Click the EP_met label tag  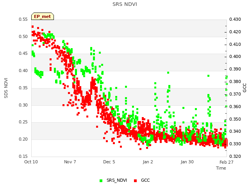point(43,16)
